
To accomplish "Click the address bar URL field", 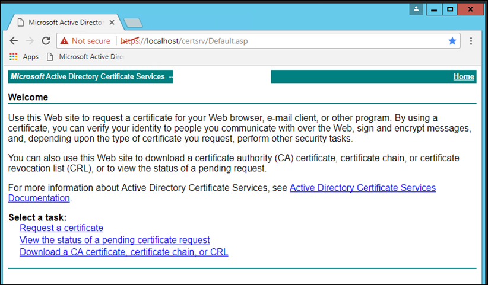I will (258, 41).
